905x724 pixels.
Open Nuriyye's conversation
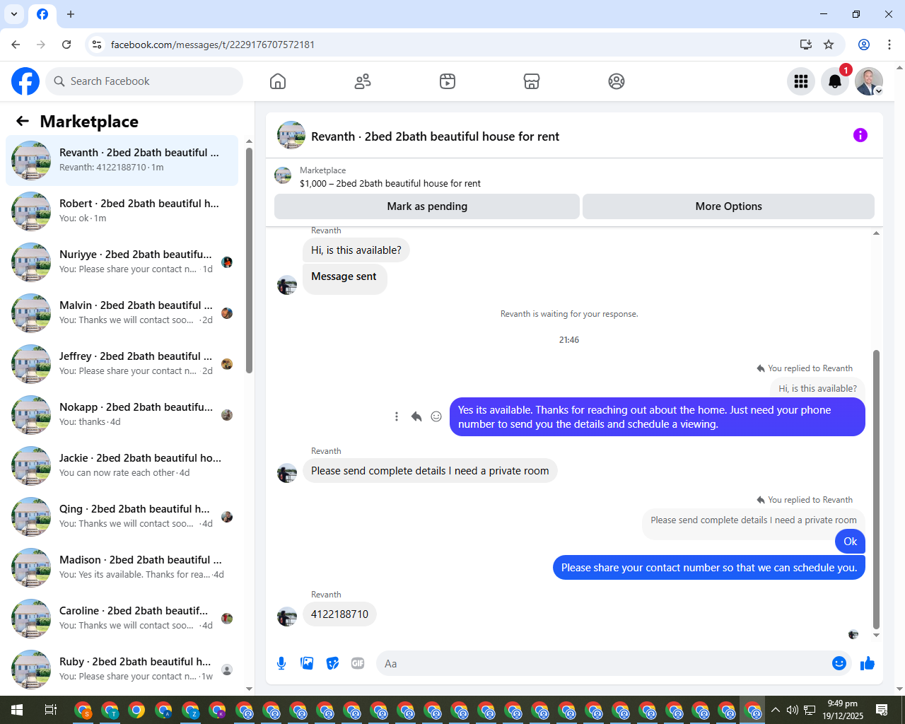point(122,262)
